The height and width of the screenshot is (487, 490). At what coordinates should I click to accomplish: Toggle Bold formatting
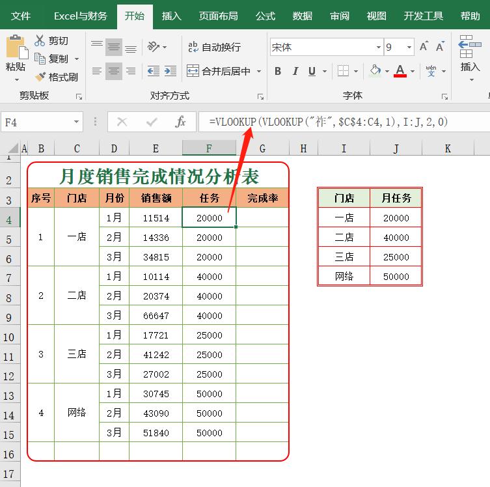[x=278, y=71]
